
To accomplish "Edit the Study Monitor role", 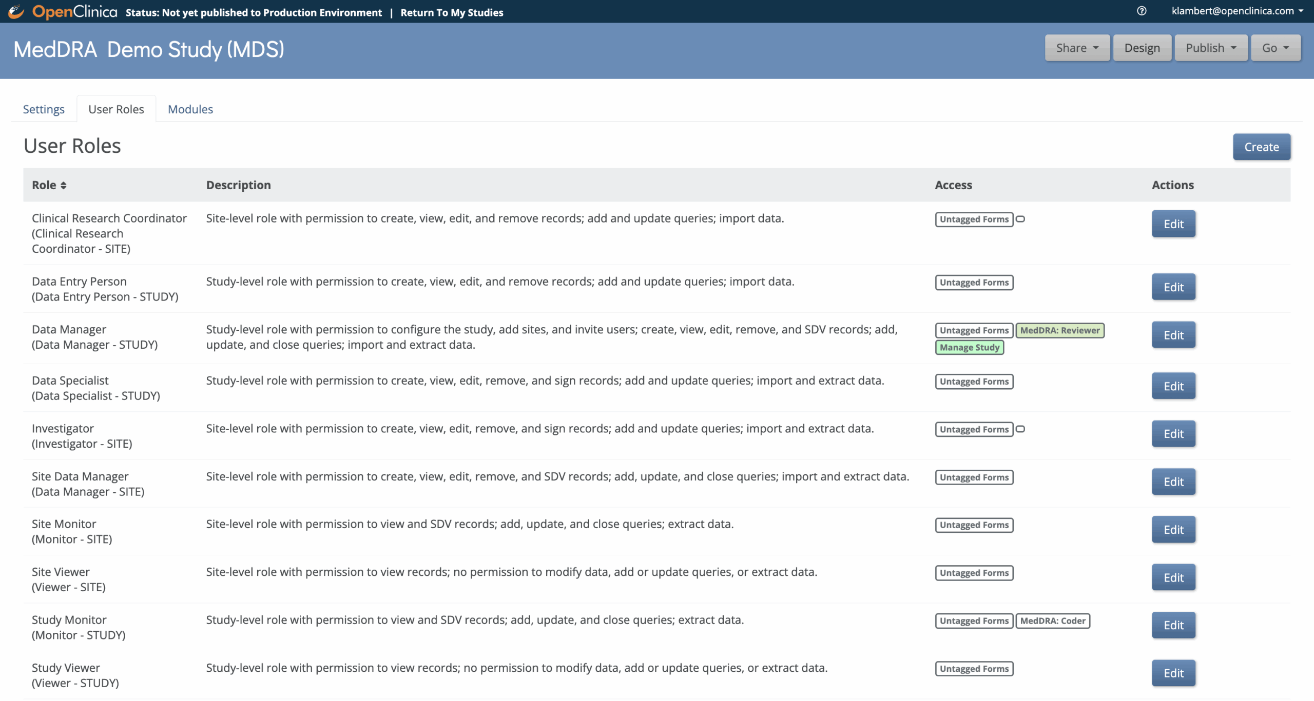I will pyautogui.click(x=1173, y=625).
